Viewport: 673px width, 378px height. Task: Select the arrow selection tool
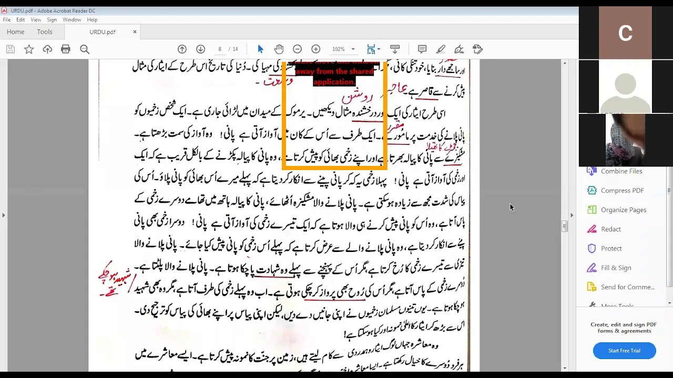coord(260,49)
